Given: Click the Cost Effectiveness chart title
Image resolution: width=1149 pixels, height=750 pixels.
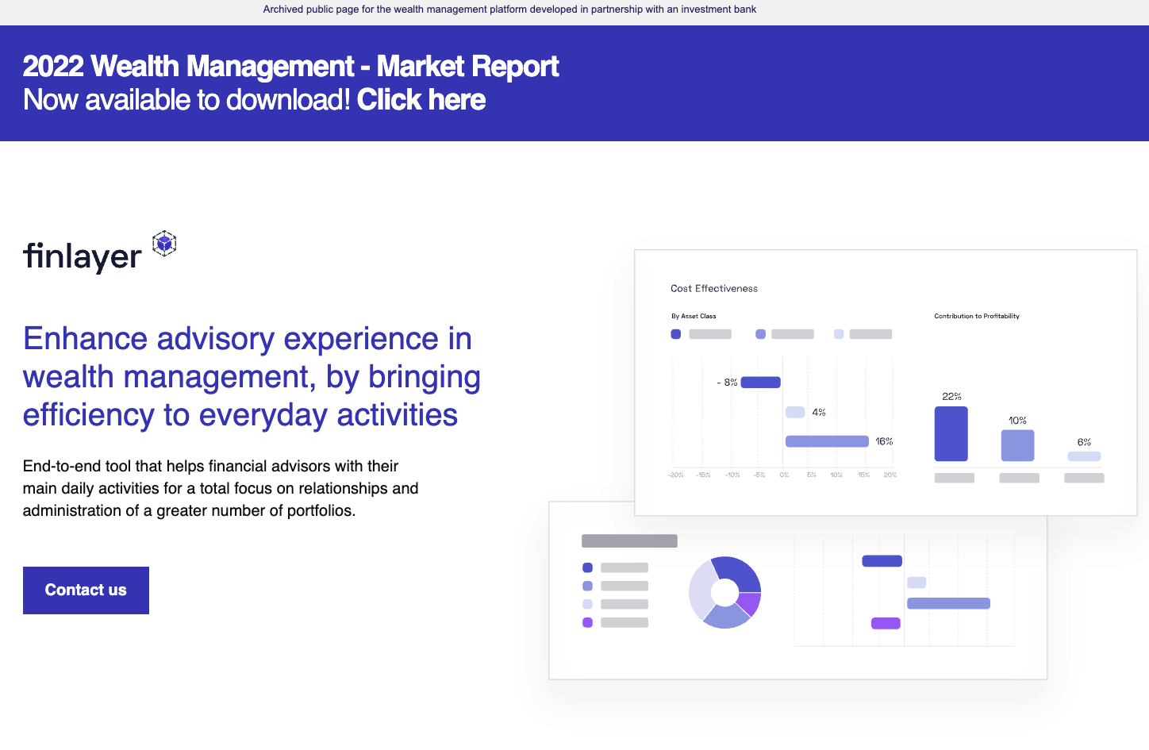Looking at the screenshot, I should (x=714, y=289).
